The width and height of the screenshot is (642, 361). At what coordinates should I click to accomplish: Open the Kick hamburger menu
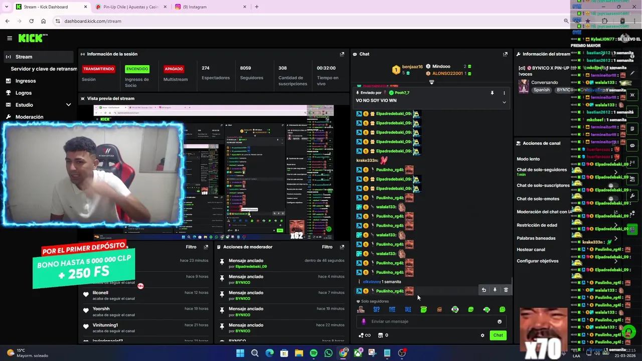tap(10, 38)
